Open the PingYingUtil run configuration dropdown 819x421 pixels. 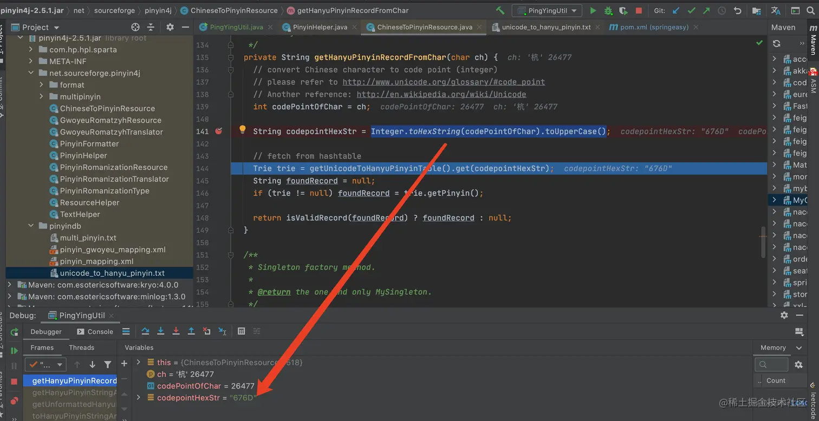(547, 11)
